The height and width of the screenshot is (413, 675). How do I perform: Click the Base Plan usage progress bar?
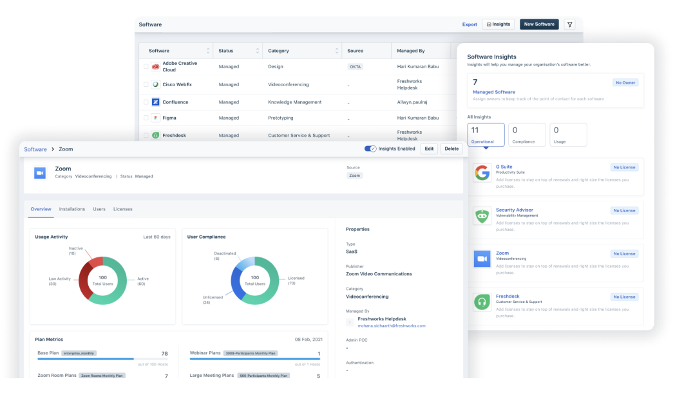tap(103, 360)
